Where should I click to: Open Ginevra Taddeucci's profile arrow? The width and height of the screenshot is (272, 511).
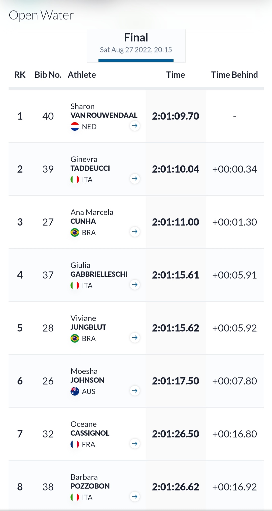pyautogui.click(x=135, y=179)
